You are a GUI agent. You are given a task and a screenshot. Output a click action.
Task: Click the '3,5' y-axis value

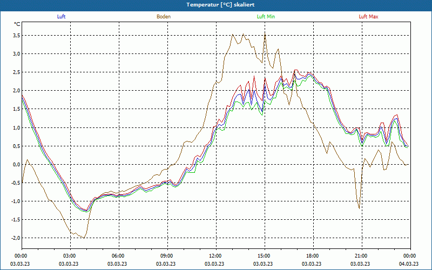[17, 36]
